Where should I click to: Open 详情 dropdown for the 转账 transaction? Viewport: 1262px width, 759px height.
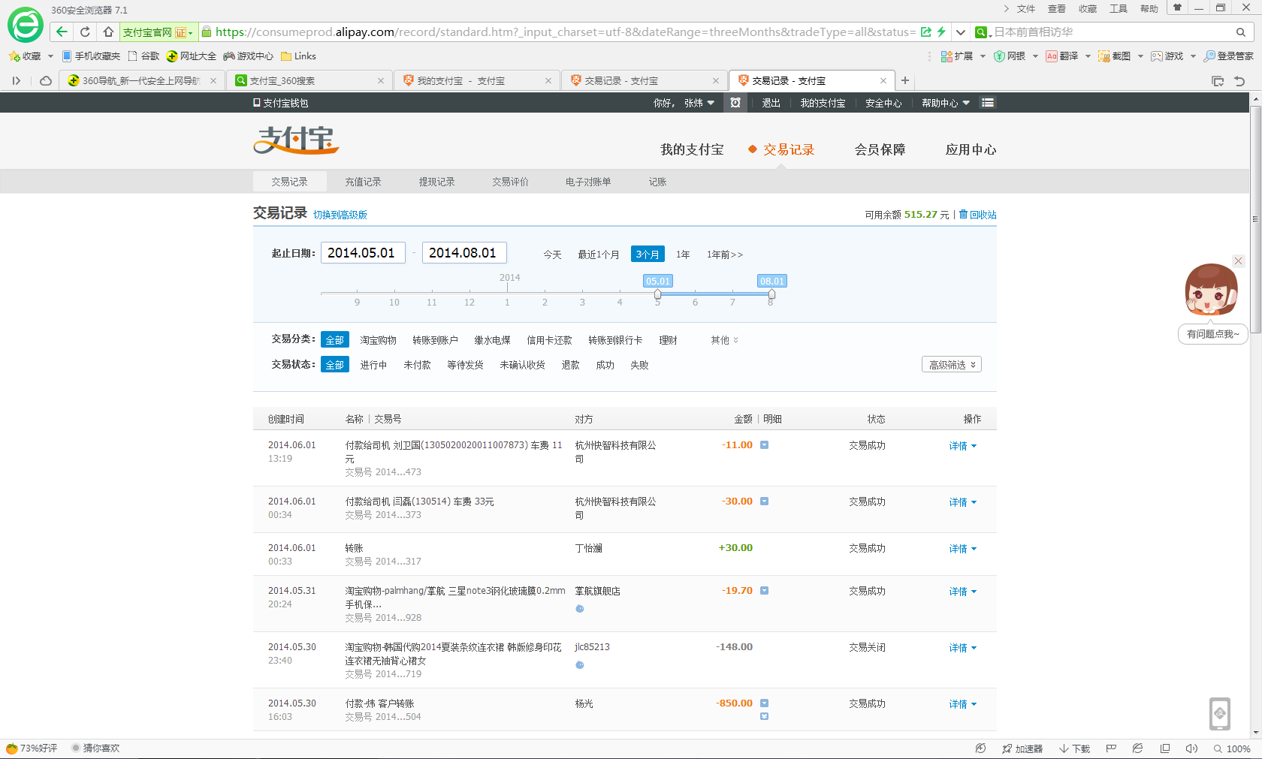pyautogui.click(x=962, y=549)
